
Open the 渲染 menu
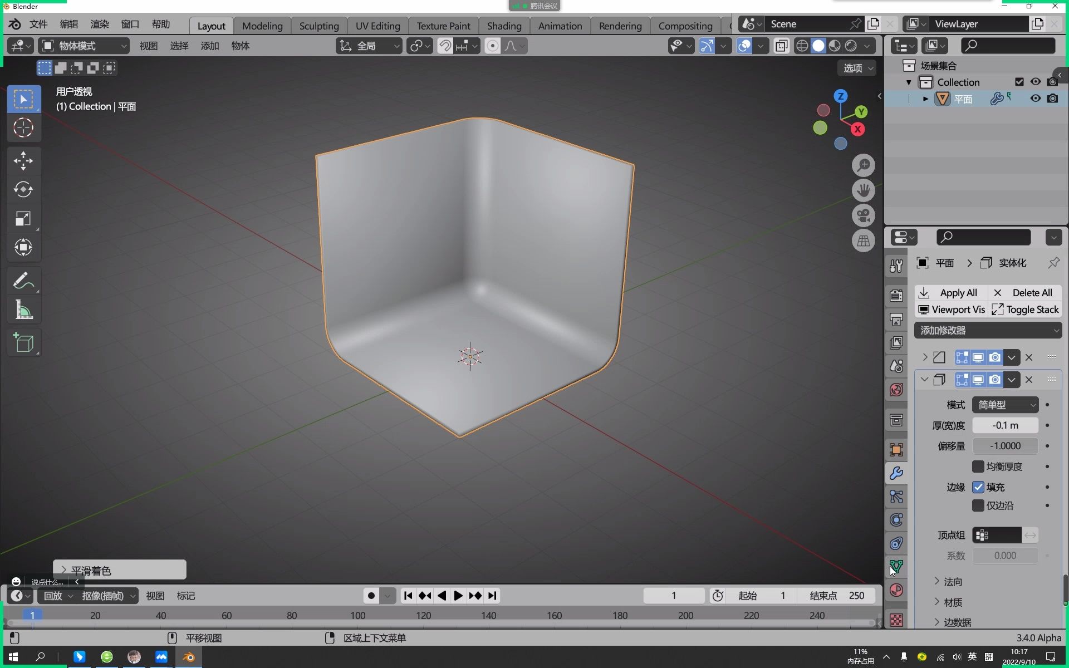(99, 24)
